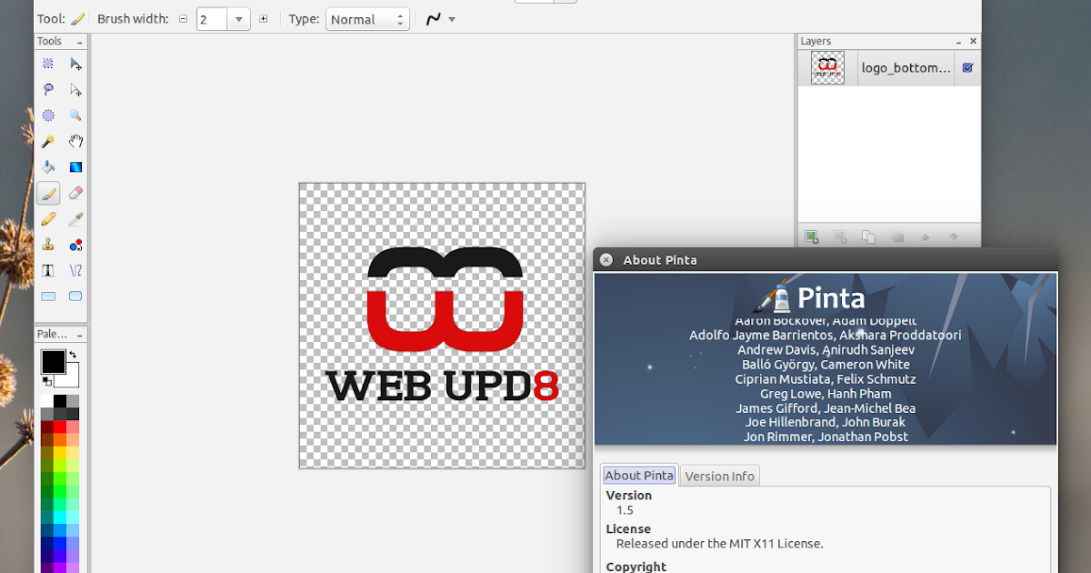
Task: Open the brush width dropdown
Action: (x=239, y=18)
